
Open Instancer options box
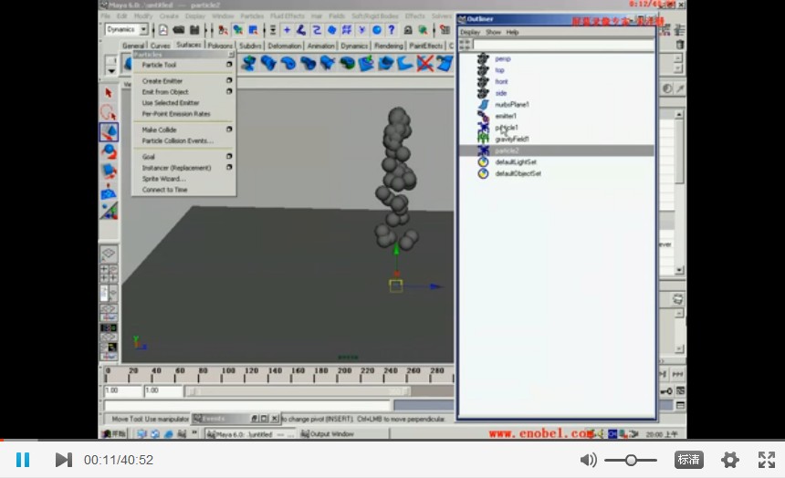(229, 167)
